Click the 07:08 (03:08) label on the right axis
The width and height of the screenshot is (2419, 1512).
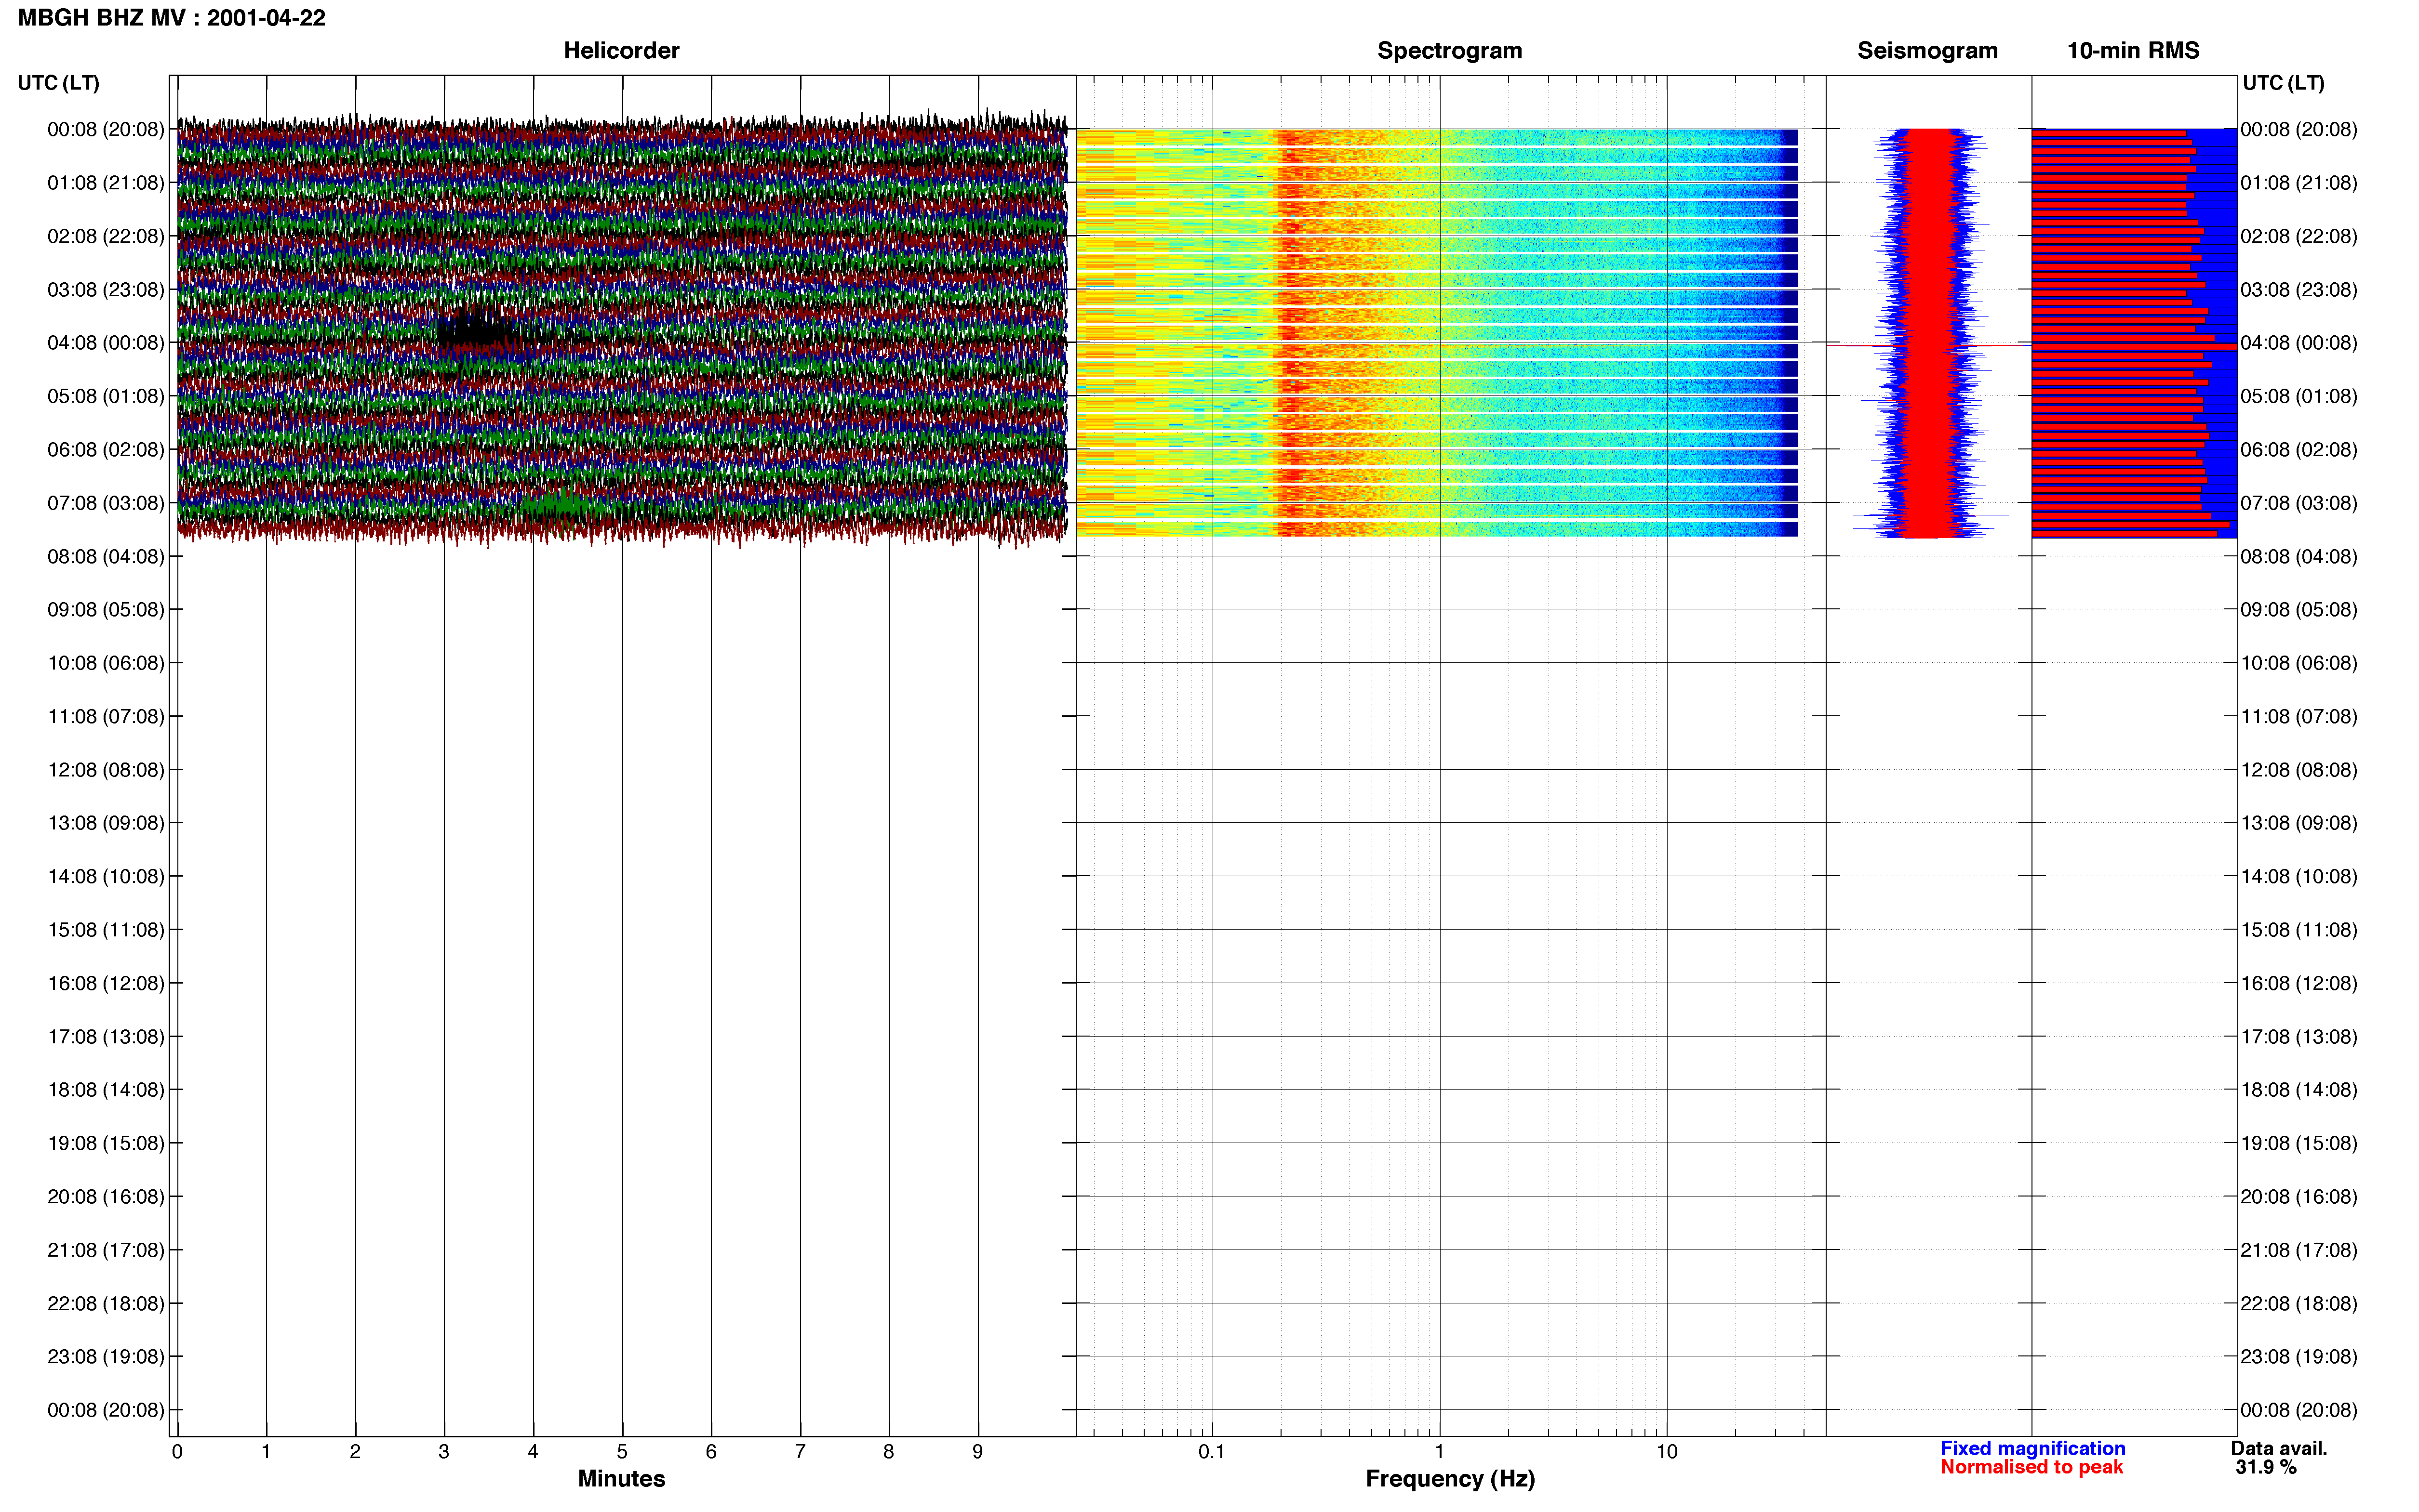pos(2299,503)
